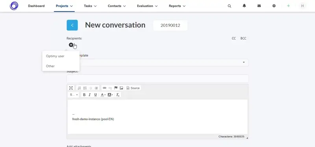This screenshot has width=315, height=147.
Task: Expand the Projects menu
Action: click(x=64, y=6)
